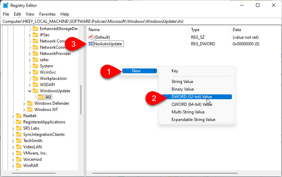Expand the IPSec key
The width and height of the screenshot is (282, 177).
click(30, 35)
